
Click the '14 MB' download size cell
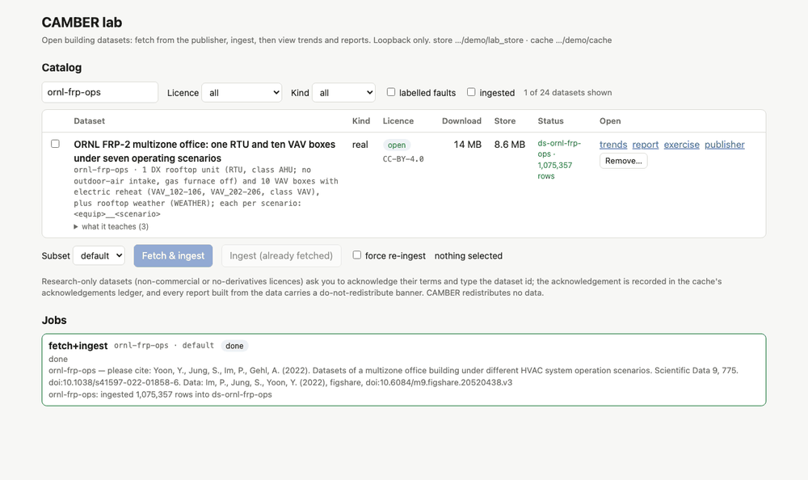pyautogui.click(x=468, y=145)
